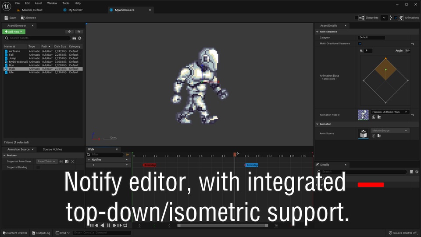421x237 pixels.
Task: Toggle playback looping
Action: click(x=125, y=226)
